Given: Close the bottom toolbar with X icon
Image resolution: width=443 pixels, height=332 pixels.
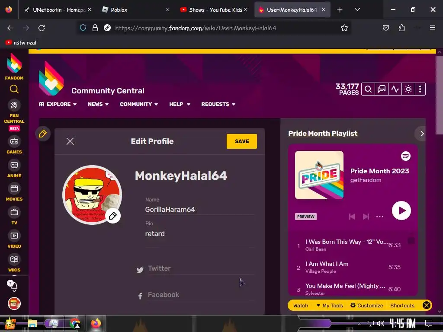Looking at the screenshot, I should point(427,305).
